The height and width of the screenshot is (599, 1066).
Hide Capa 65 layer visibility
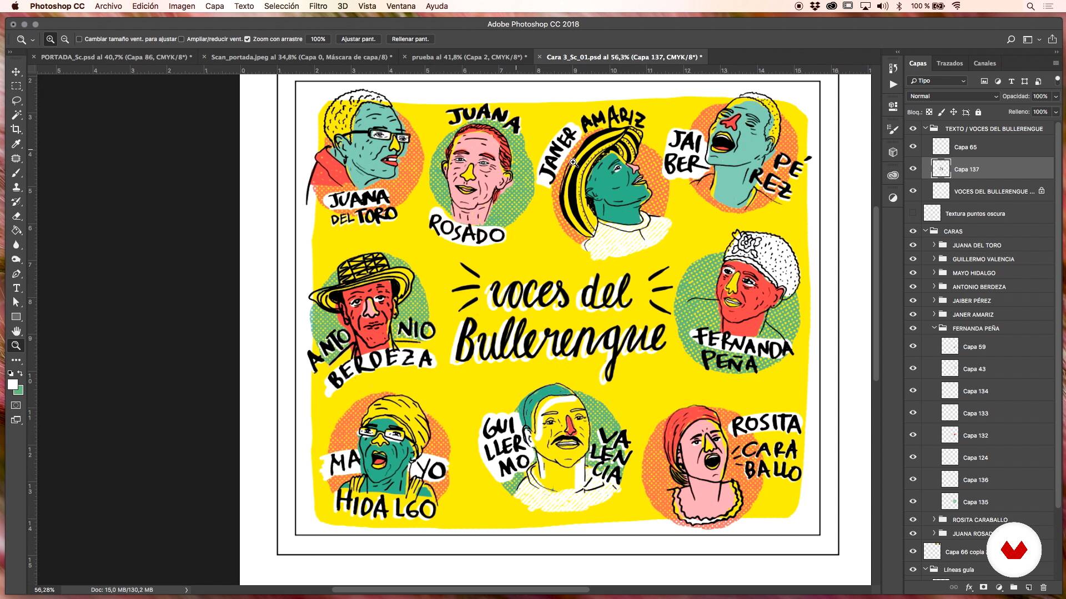913,147
